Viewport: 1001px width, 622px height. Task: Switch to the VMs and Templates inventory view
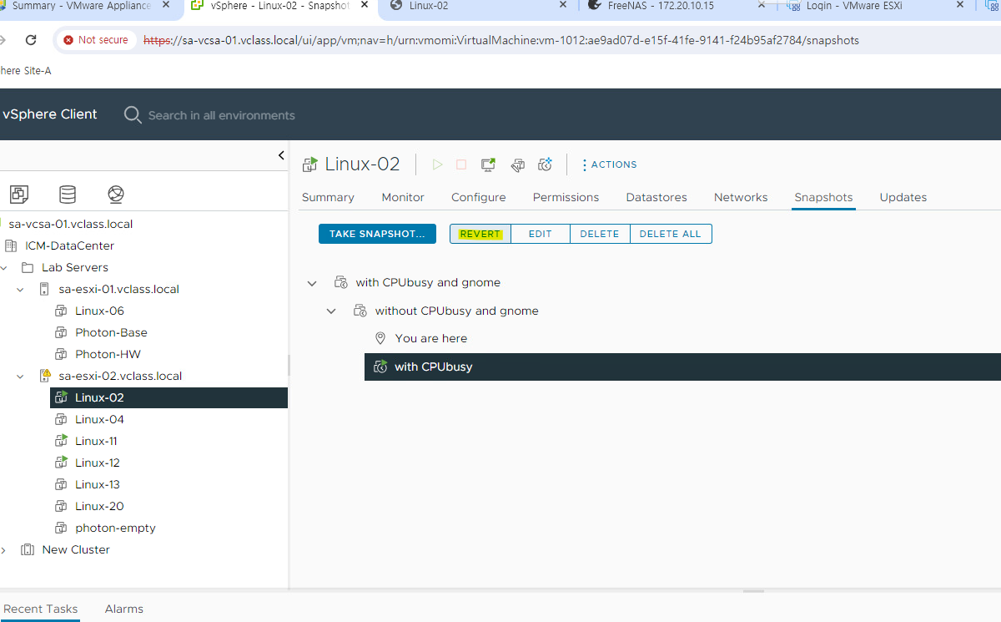pos(19,195)
